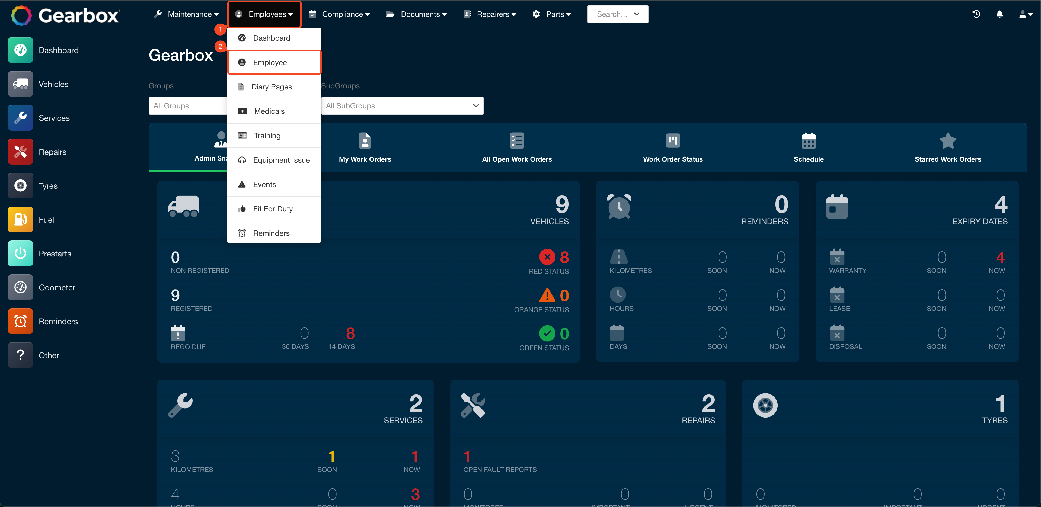Open the Dashboard from the sidebar
Image resolution: width=1041 pixels, height=507 pixels.
[20, 50]
